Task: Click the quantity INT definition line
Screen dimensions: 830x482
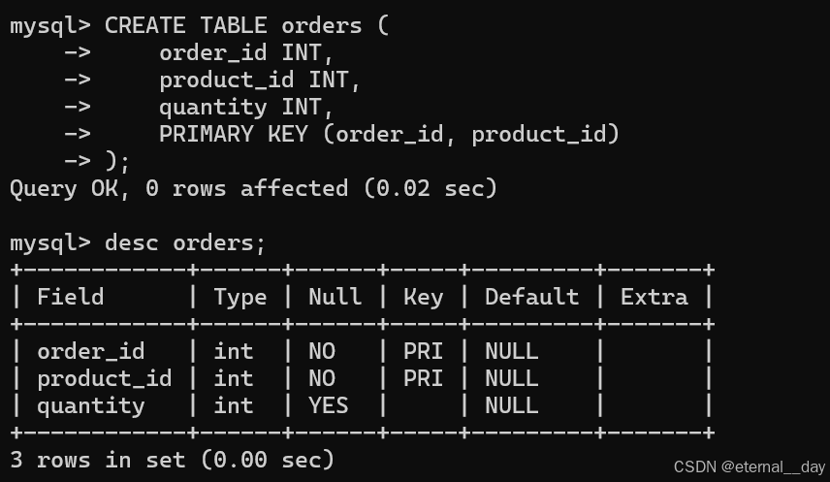Action: click(246, 108)
